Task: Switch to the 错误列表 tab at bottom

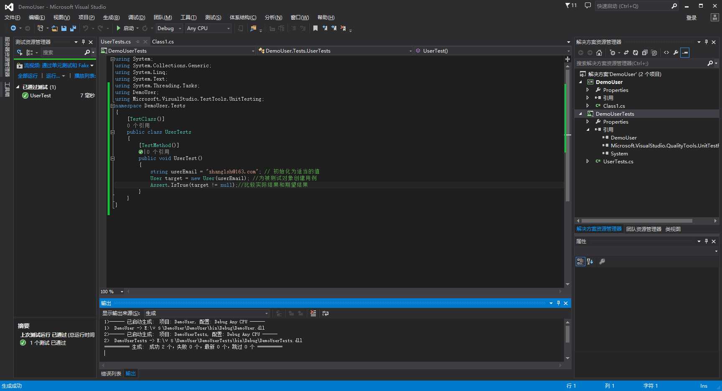Action: pos(111,374)
